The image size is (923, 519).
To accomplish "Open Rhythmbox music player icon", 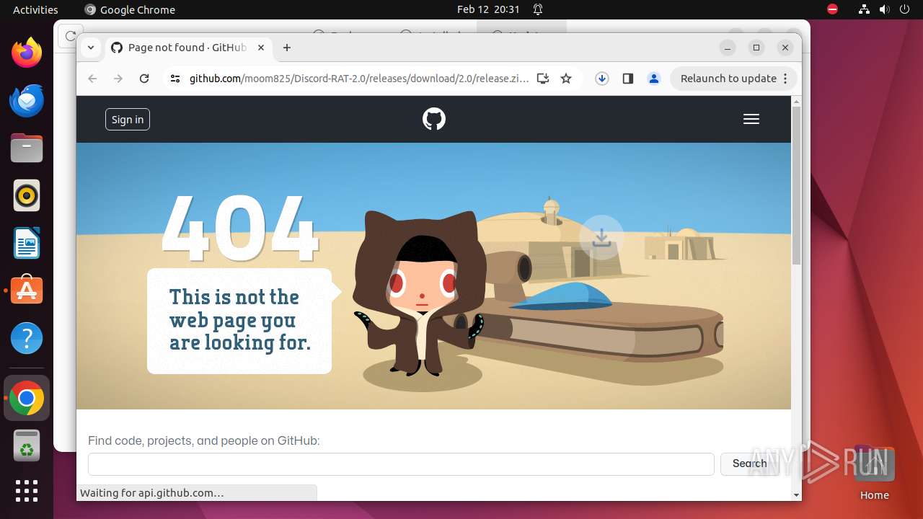I will [27, 195].
